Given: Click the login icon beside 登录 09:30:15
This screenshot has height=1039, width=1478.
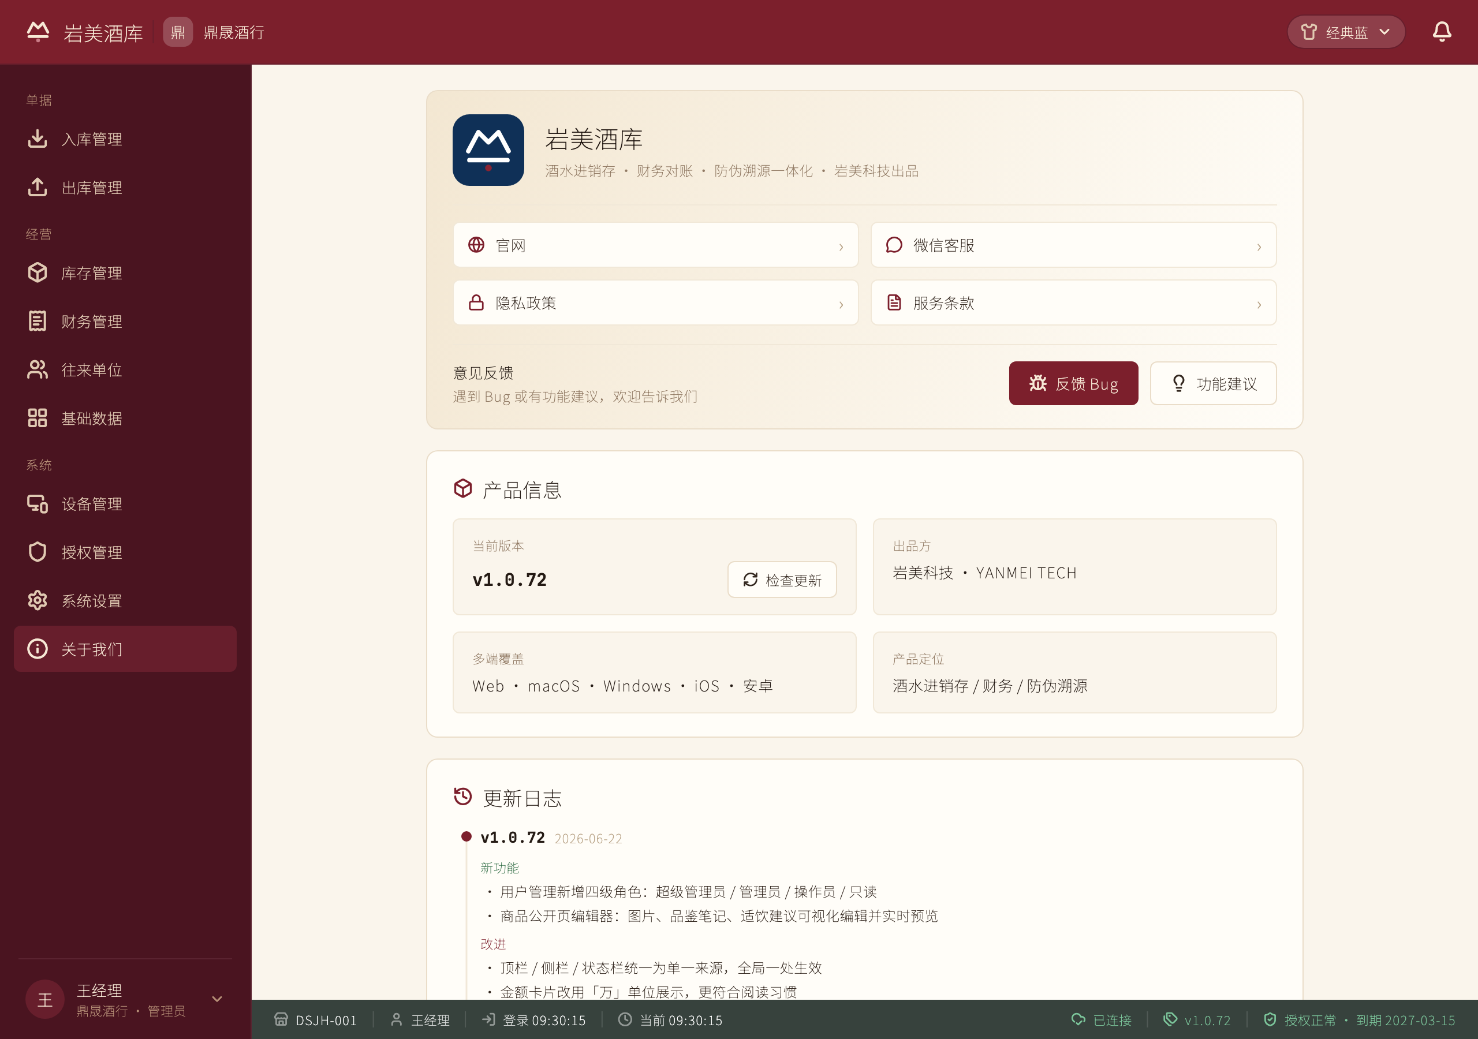Looking at the screenshot, I should click(x=488, y=1019).
